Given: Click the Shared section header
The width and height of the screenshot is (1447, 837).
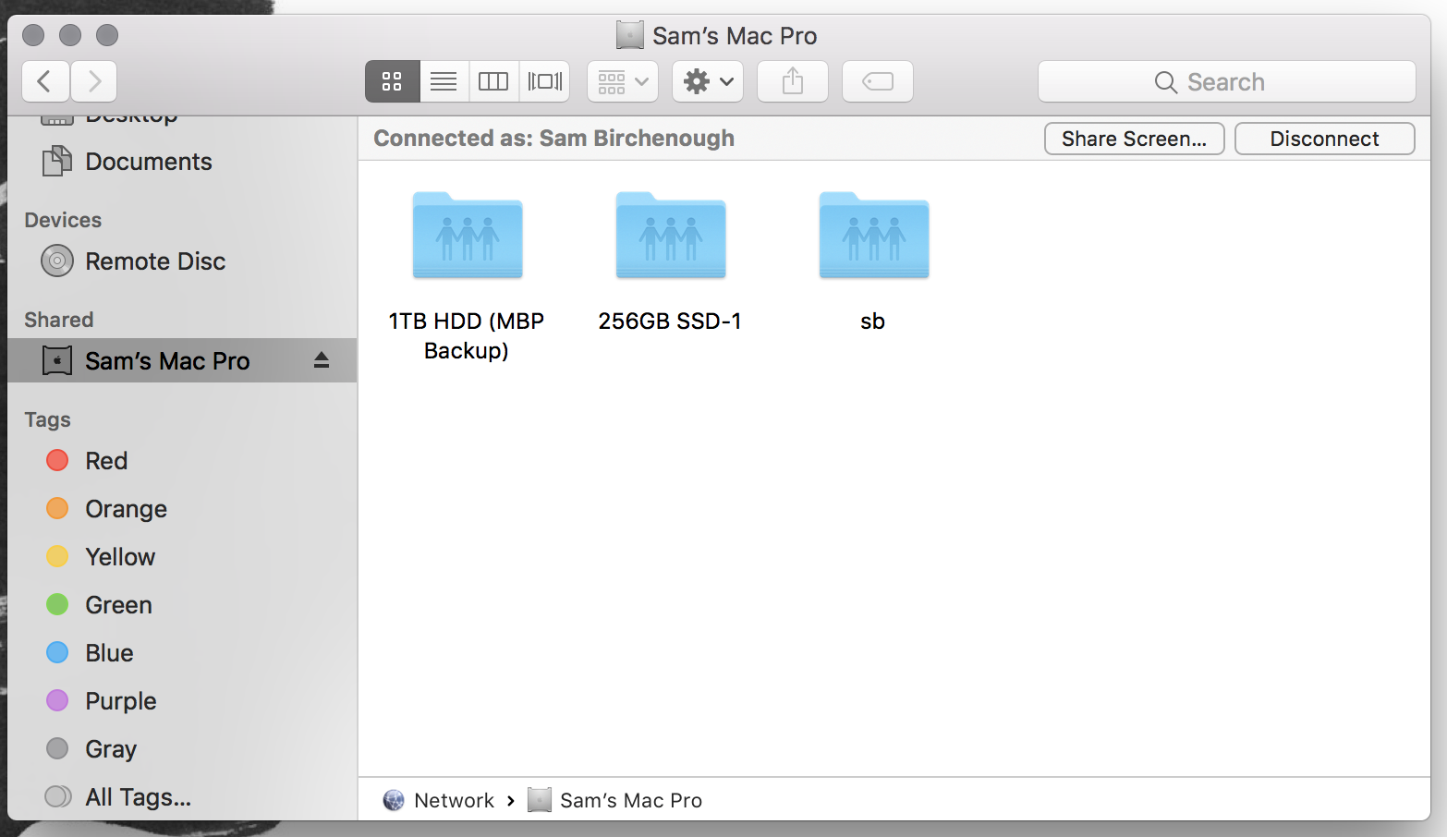Looking at the screenshot, I should click(x=59, y=320).
